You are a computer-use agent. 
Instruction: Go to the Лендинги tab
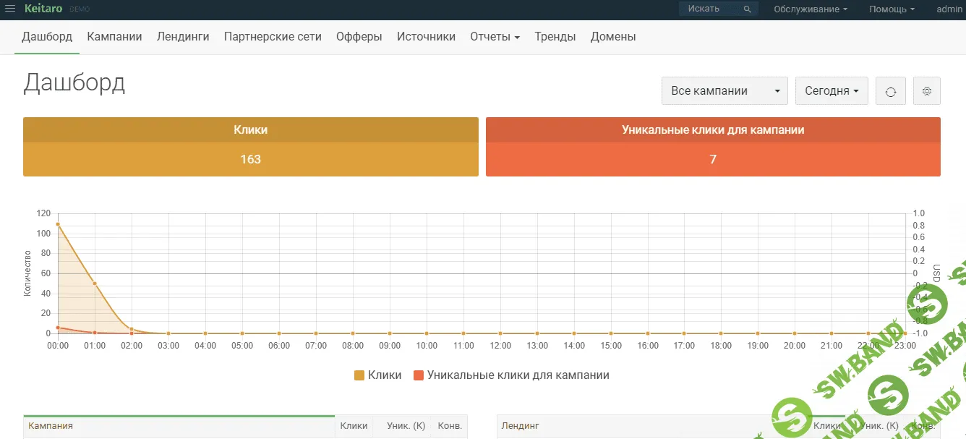point(183,37)
